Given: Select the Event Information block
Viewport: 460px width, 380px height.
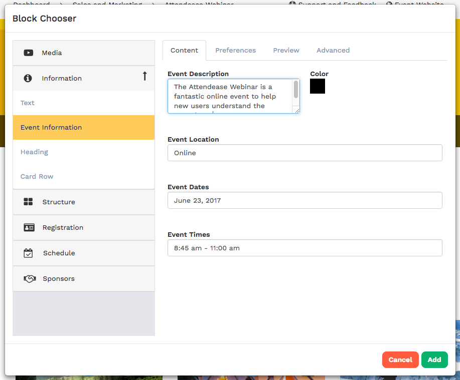Looking at the screenshot, I should [x=84, y=127].
